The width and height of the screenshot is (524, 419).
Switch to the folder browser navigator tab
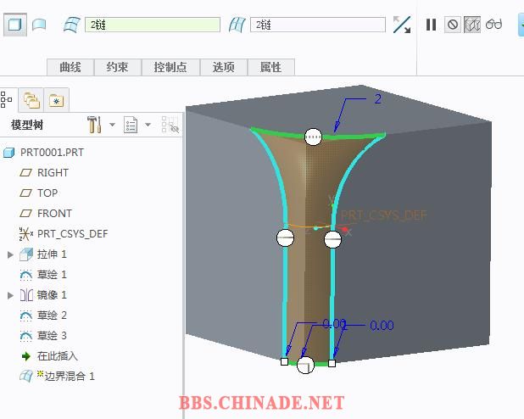tap(31, 100)
